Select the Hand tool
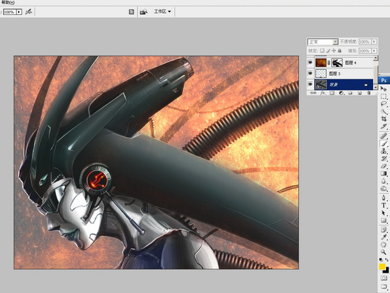This screenshot has height=293, width=390. 383,244
